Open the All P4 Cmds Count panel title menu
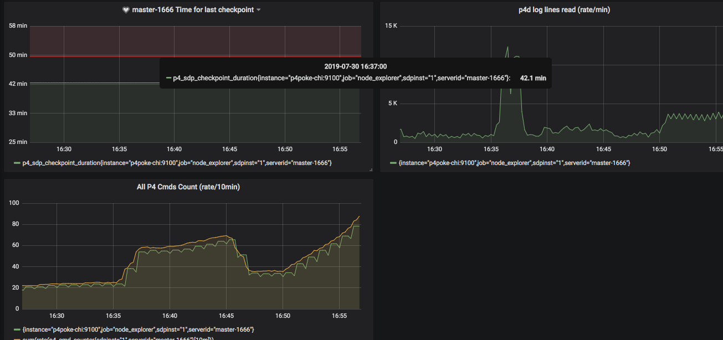 point(188,187)
